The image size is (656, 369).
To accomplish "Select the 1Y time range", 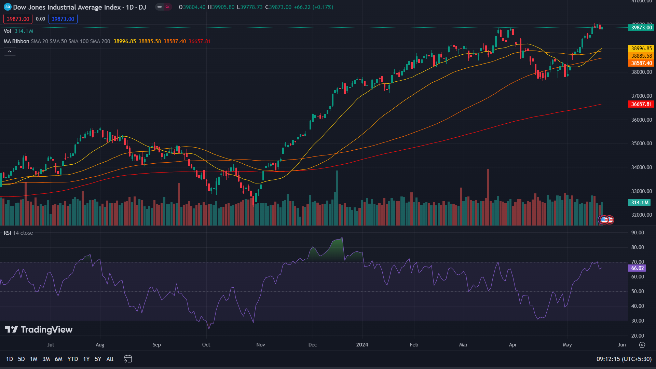I will tap(86, 359).
